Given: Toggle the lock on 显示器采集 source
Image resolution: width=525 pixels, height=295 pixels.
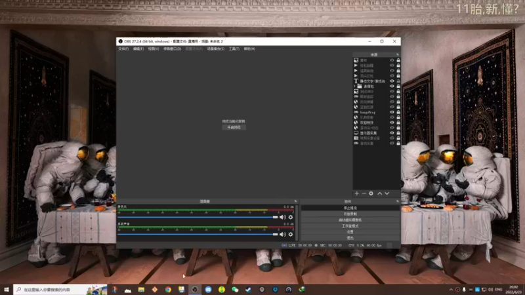Looking at the screenshot, I should pos(398,133).
